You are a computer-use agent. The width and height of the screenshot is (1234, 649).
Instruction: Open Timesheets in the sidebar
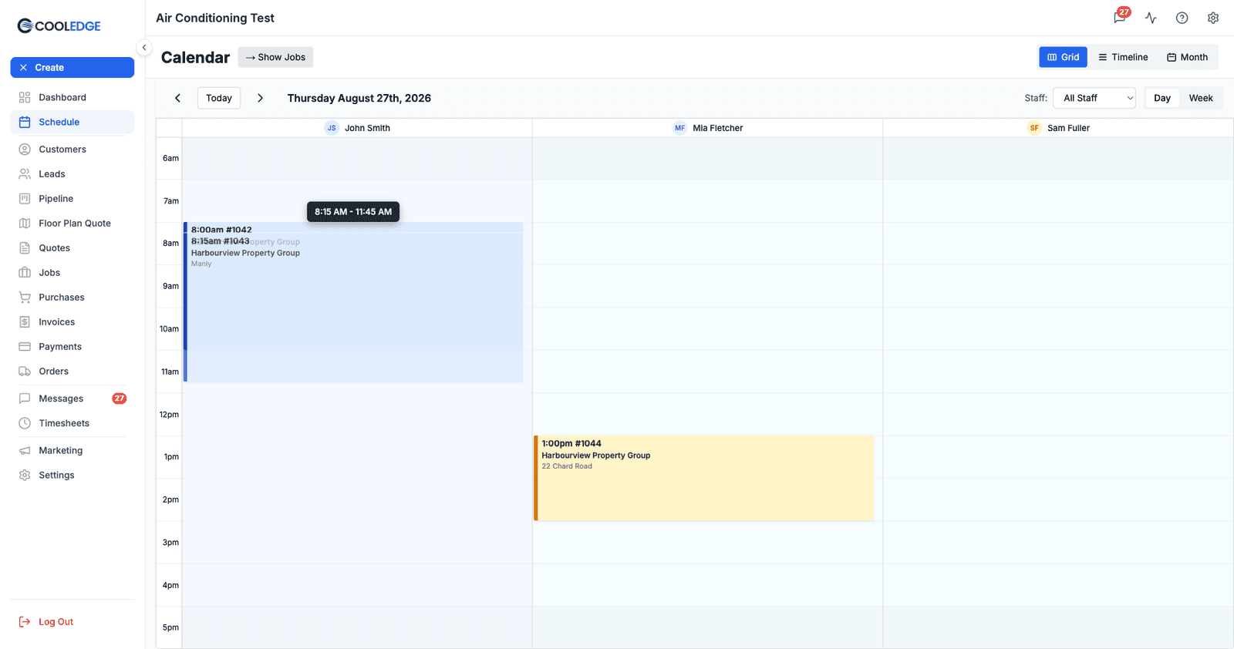72,423
